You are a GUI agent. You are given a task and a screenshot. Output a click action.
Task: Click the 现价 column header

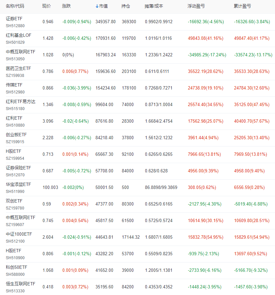[47, 6]
